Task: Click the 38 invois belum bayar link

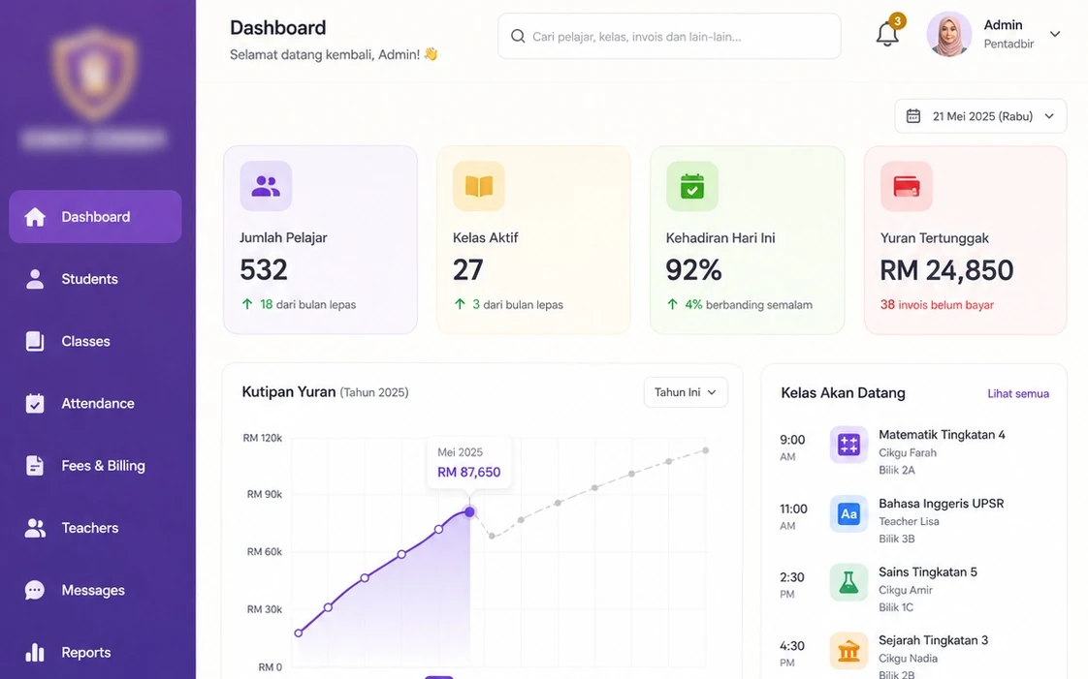Action: click(937, 305)
